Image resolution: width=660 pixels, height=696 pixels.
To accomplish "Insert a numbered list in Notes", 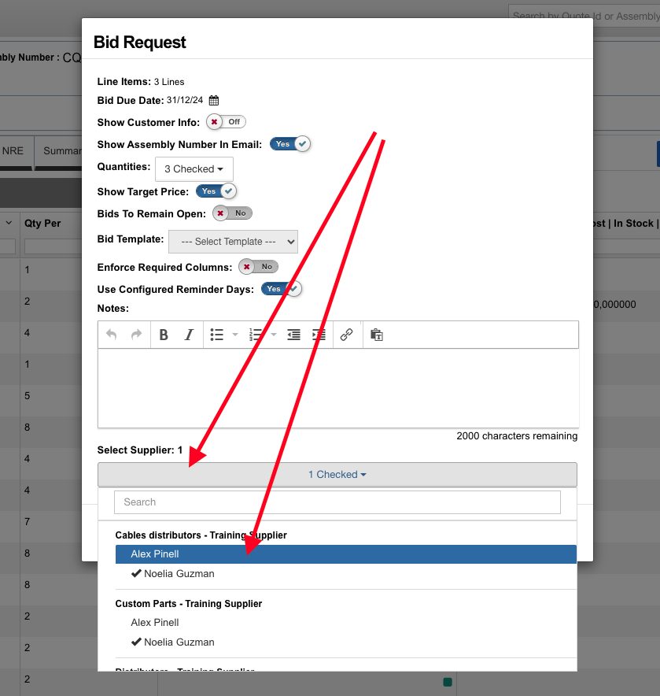I will [x=256, y=335].
